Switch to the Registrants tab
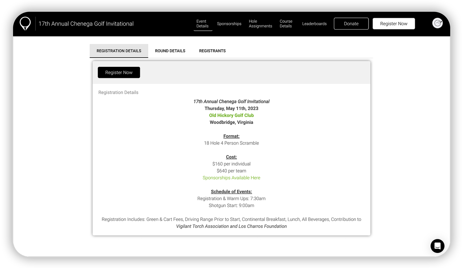This screenshot has width=463, height=268. [212, 51]
